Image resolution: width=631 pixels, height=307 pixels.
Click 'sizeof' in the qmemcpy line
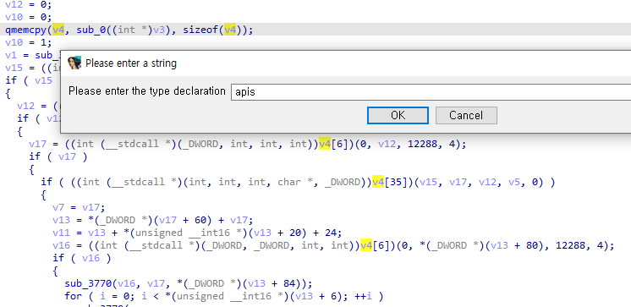[200, 30]
